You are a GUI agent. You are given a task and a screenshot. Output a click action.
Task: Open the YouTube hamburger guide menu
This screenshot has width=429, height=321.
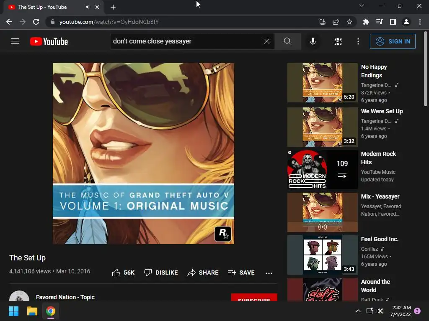pos(15,41)
